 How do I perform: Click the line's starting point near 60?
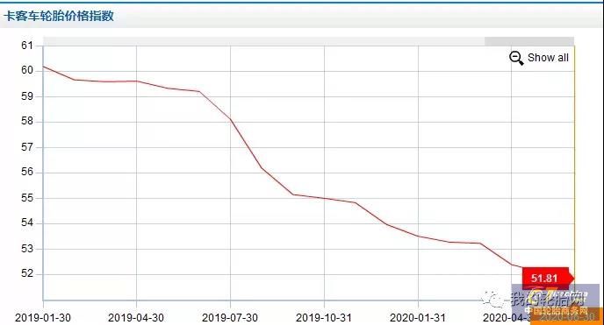(x=44, y=67)
